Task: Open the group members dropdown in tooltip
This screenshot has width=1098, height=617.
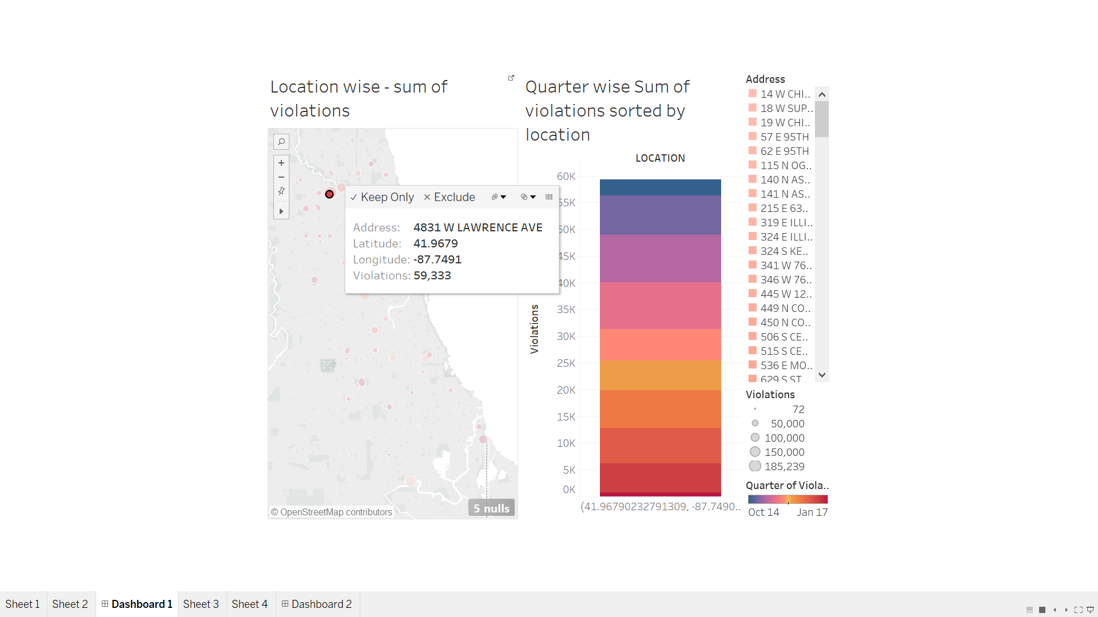Action: click(498, 197)
